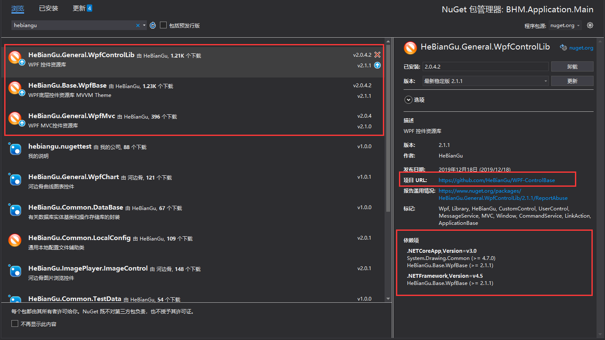Screen dimensions: 605x340
Task: Select the HeBianGu.Common.DataBase package title
Action: [76, 207]
